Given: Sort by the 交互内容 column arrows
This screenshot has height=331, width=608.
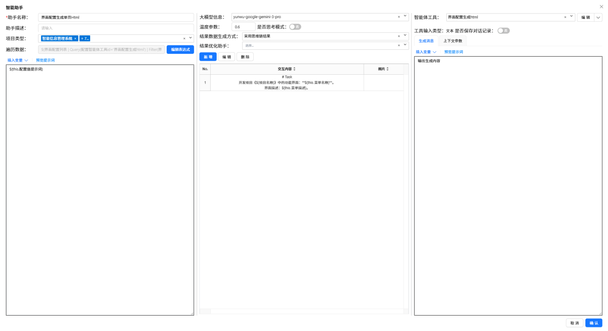Looking at the screenshot, I should click(294, 69).
